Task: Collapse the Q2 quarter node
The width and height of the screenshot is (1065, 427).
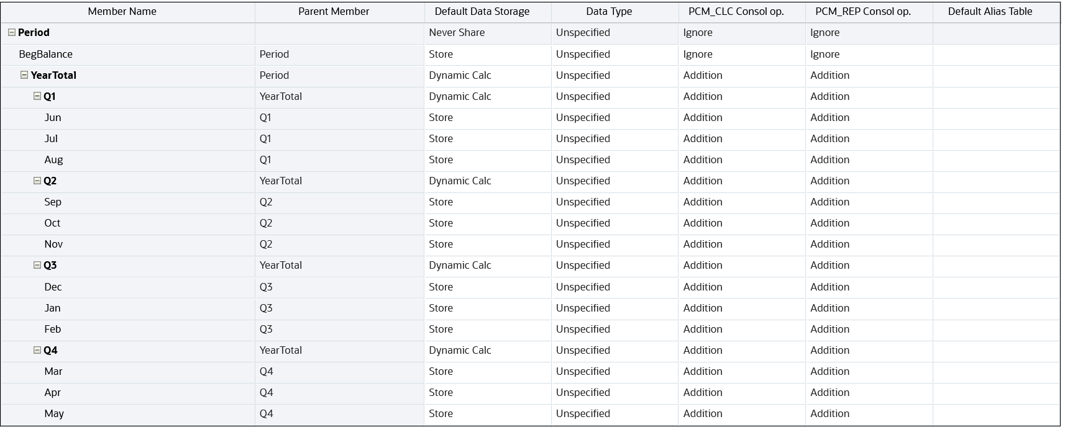Action: pyautogui.click(x=37, y=181)
